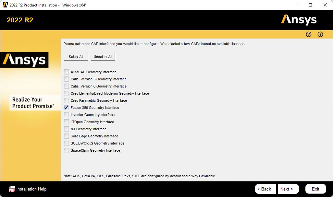Screen dimensions: 333x197
Task: Enable NX Geometry Interface option
Action: pos(67,129)
